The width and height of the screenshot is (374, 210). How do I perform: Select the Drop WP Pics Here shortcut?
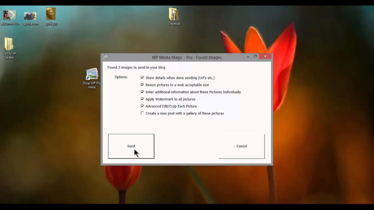coord(92,79)
